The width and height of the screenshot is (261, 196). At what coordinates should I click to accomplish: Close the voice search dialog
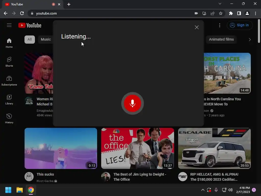tap(197, 27)
